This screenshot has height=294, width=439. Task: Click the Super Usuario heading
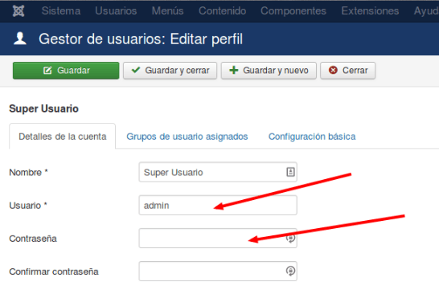43,108
